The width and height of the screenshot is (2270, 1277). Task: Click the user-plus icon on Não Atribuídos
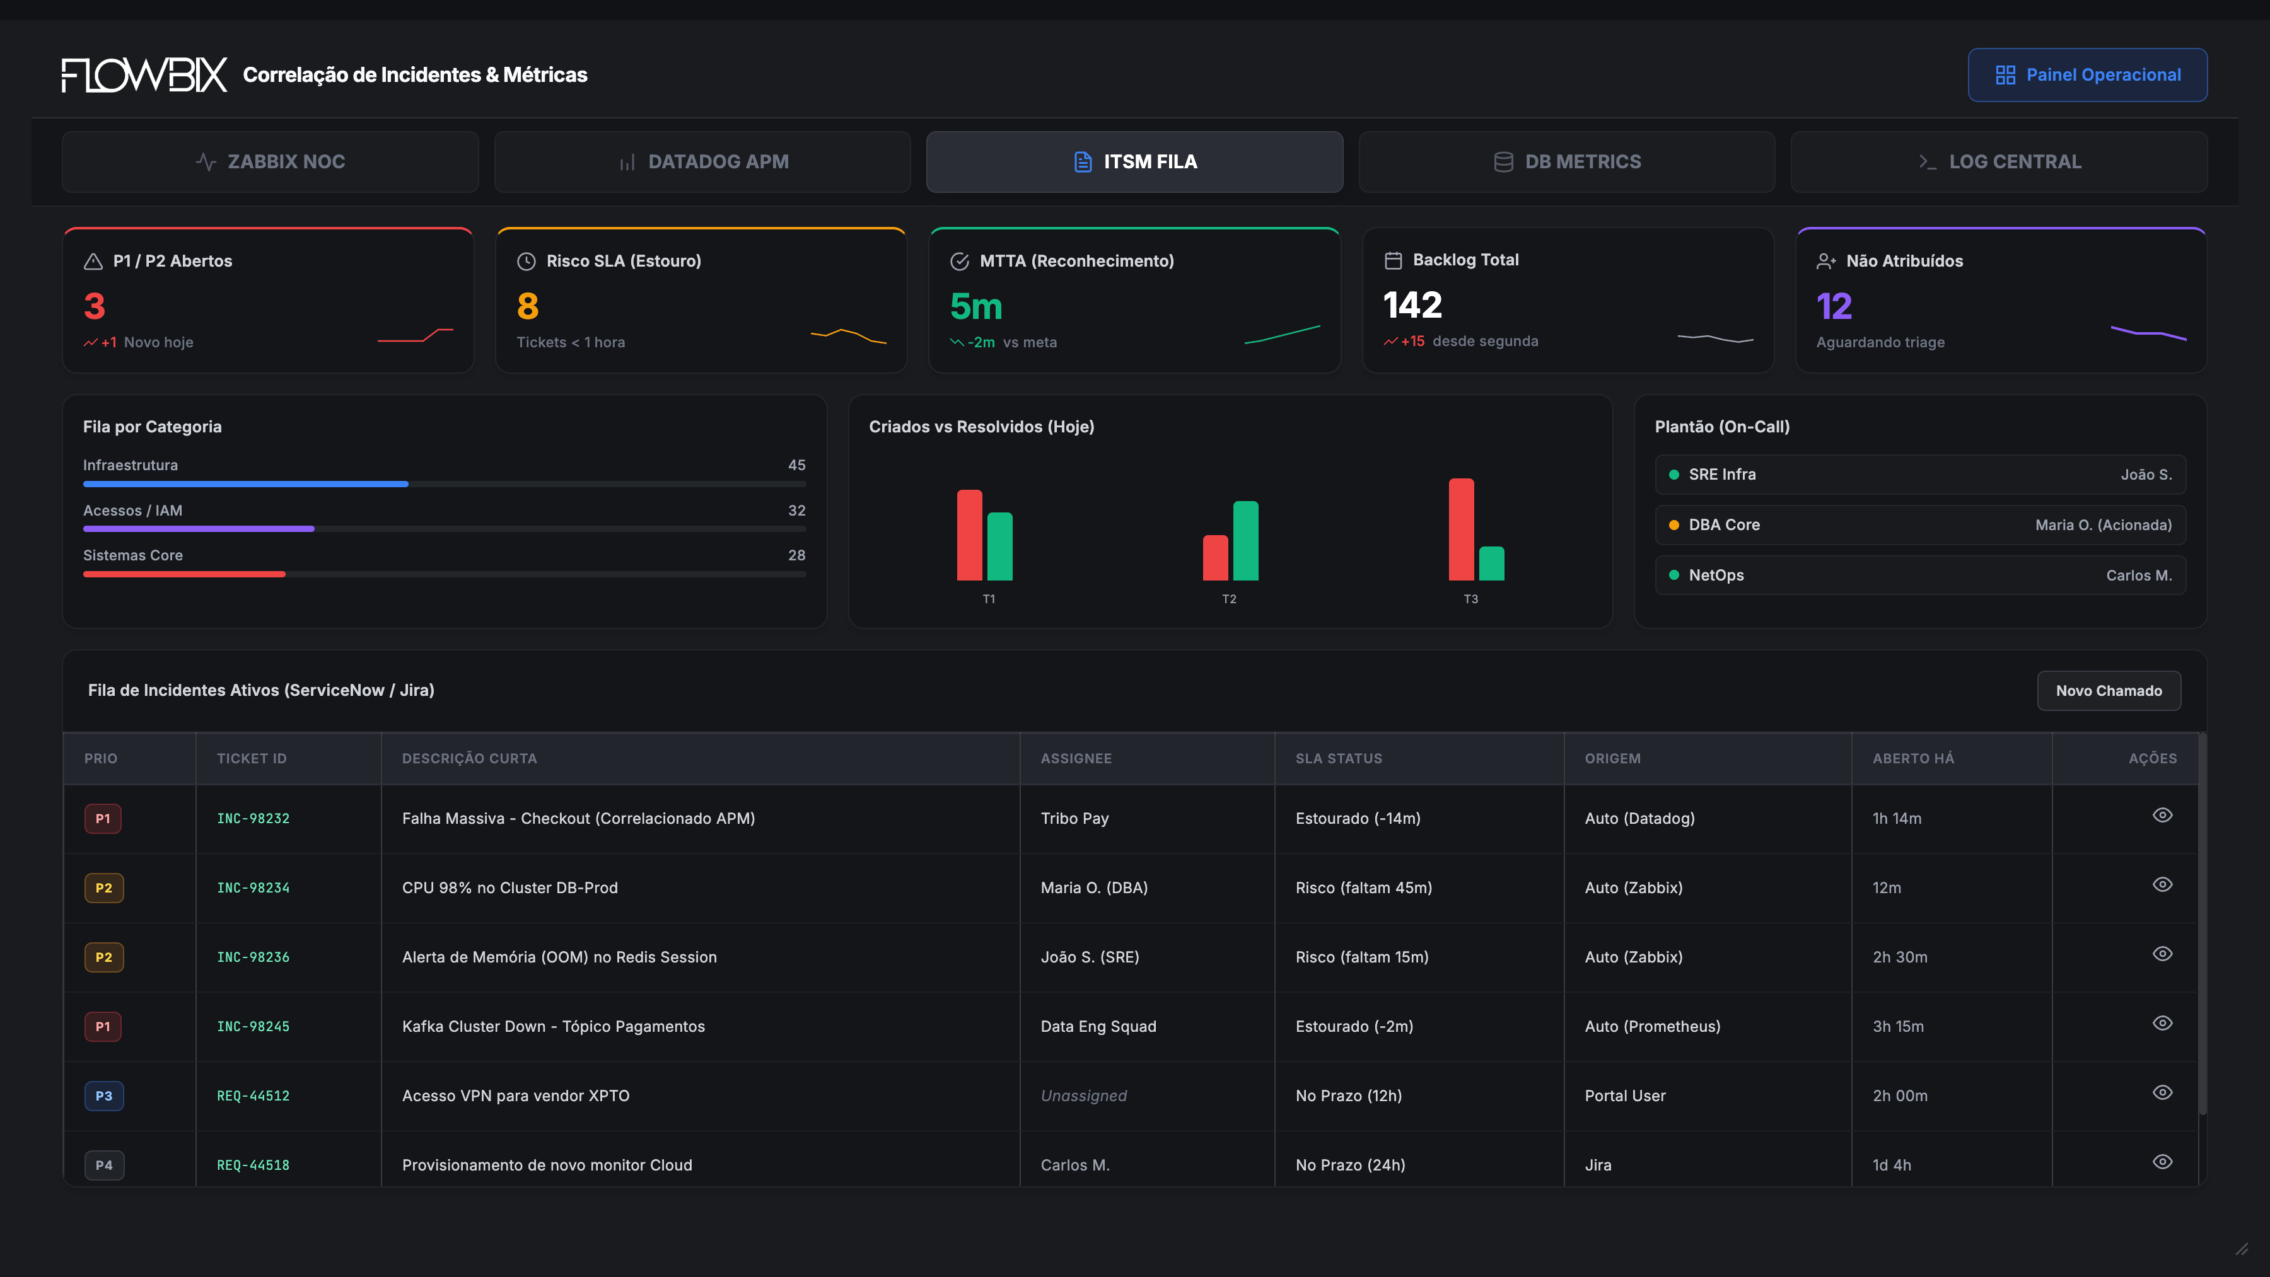click(x=1826, y=262)
